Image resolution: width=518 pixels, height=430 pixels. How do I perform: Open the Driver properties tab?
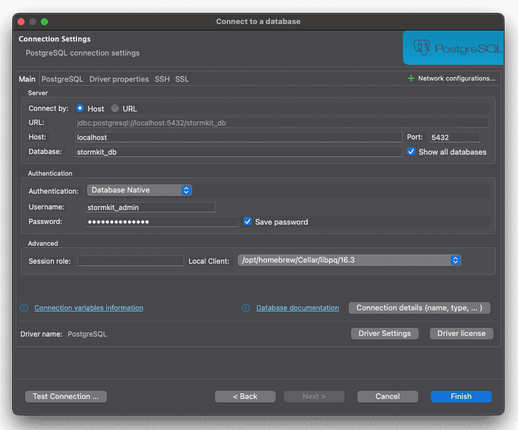[119, 79]
